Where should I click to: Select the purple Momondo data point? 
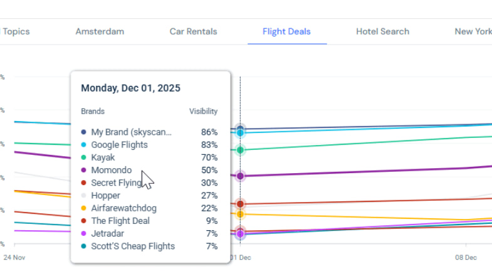240,176
